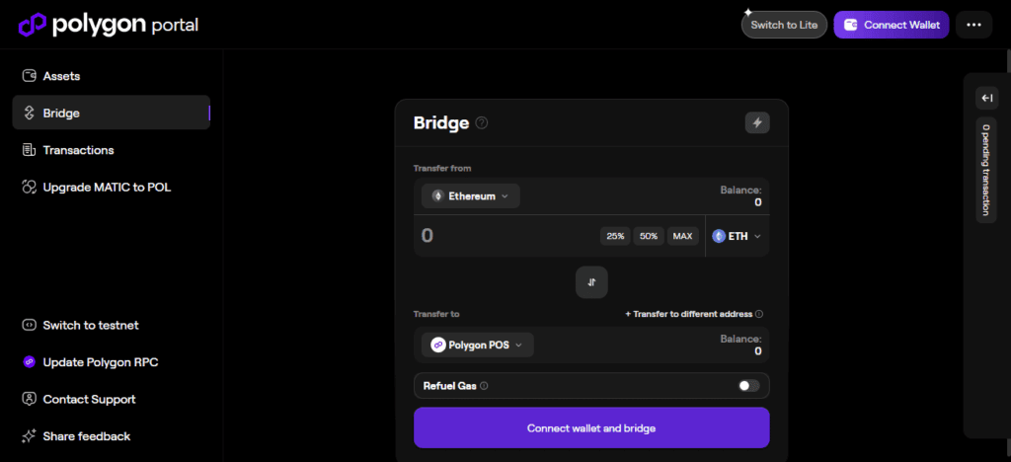Screen dimensions: 1011x462
Task: Toggle the Refuel Gas switch
Action: click(x=749, y=386)
